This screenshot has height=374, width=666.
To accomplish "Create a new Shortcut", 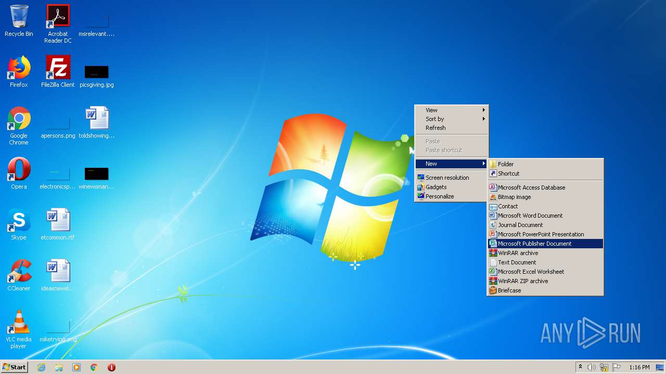I will [545, 173].
